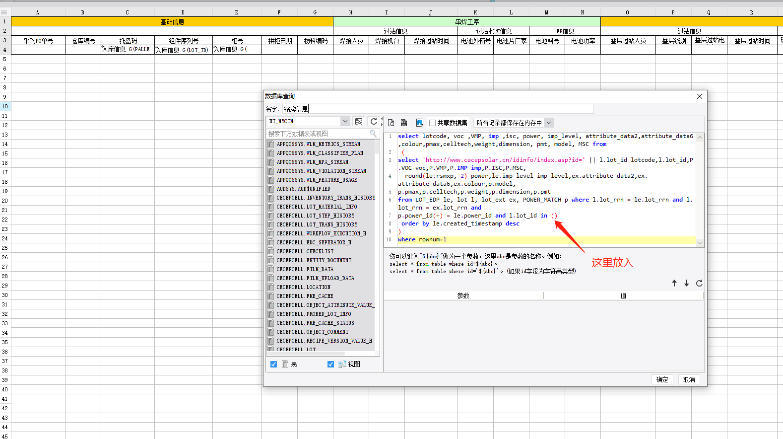Click the 参数 column header
The height and width of the screenshot is (439, 783).
(x=463, y=295)
